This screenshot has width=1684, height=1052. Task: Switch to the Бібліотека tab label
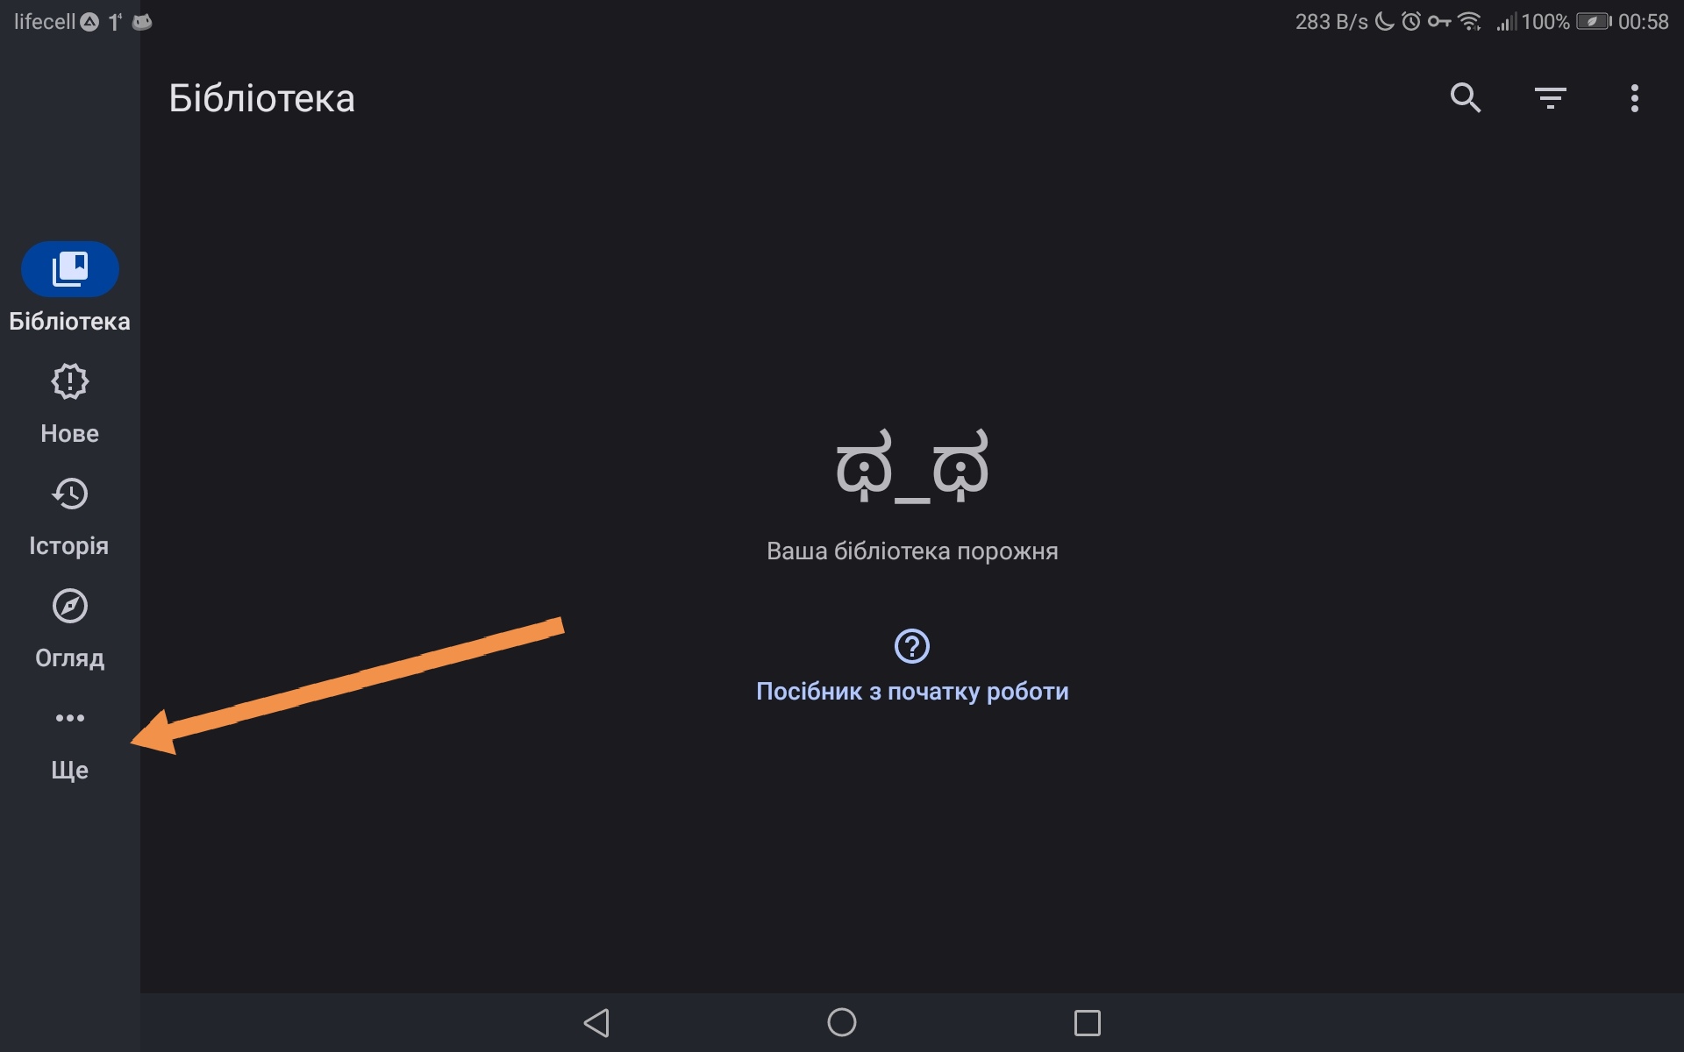[69, 322]
